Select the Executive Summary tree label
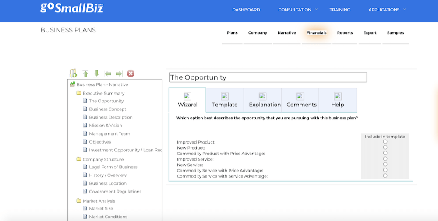Image resolution: width=438 pixels, height=221 pixels. pyautogui.click(x=104, y=94)
